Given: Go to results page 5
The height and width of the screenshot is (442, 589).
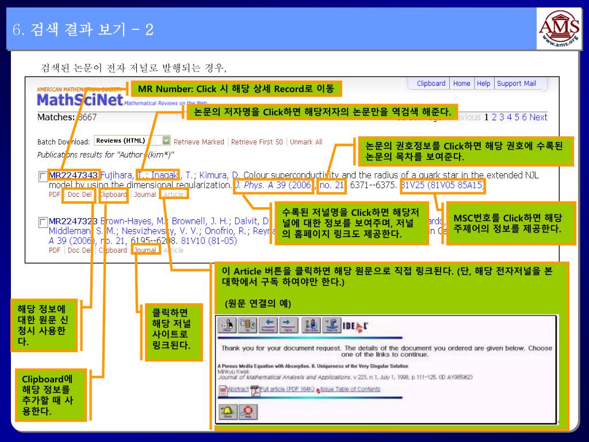Looking at the screenshot, I should (x=517, y=117).
